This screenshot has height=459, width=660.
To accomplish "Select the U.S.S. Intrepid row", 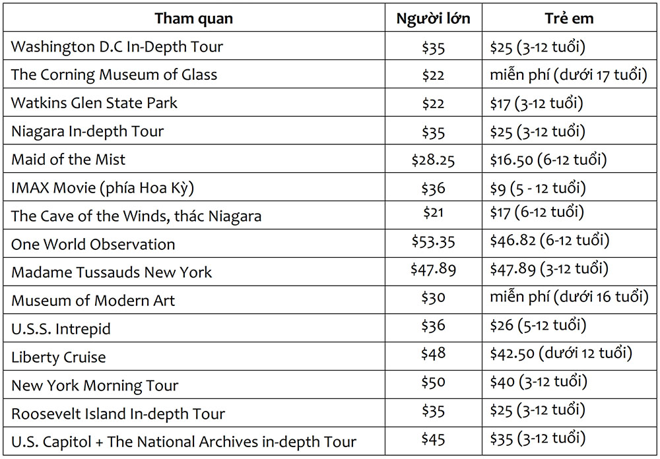I will tap(330, 328).
